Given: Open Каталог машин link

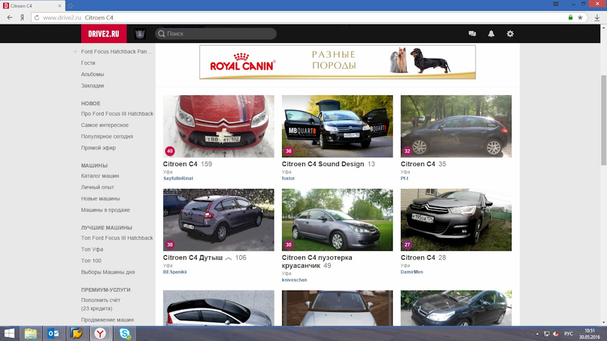Looking at the screenshot, I should click(x=100, y=176).
